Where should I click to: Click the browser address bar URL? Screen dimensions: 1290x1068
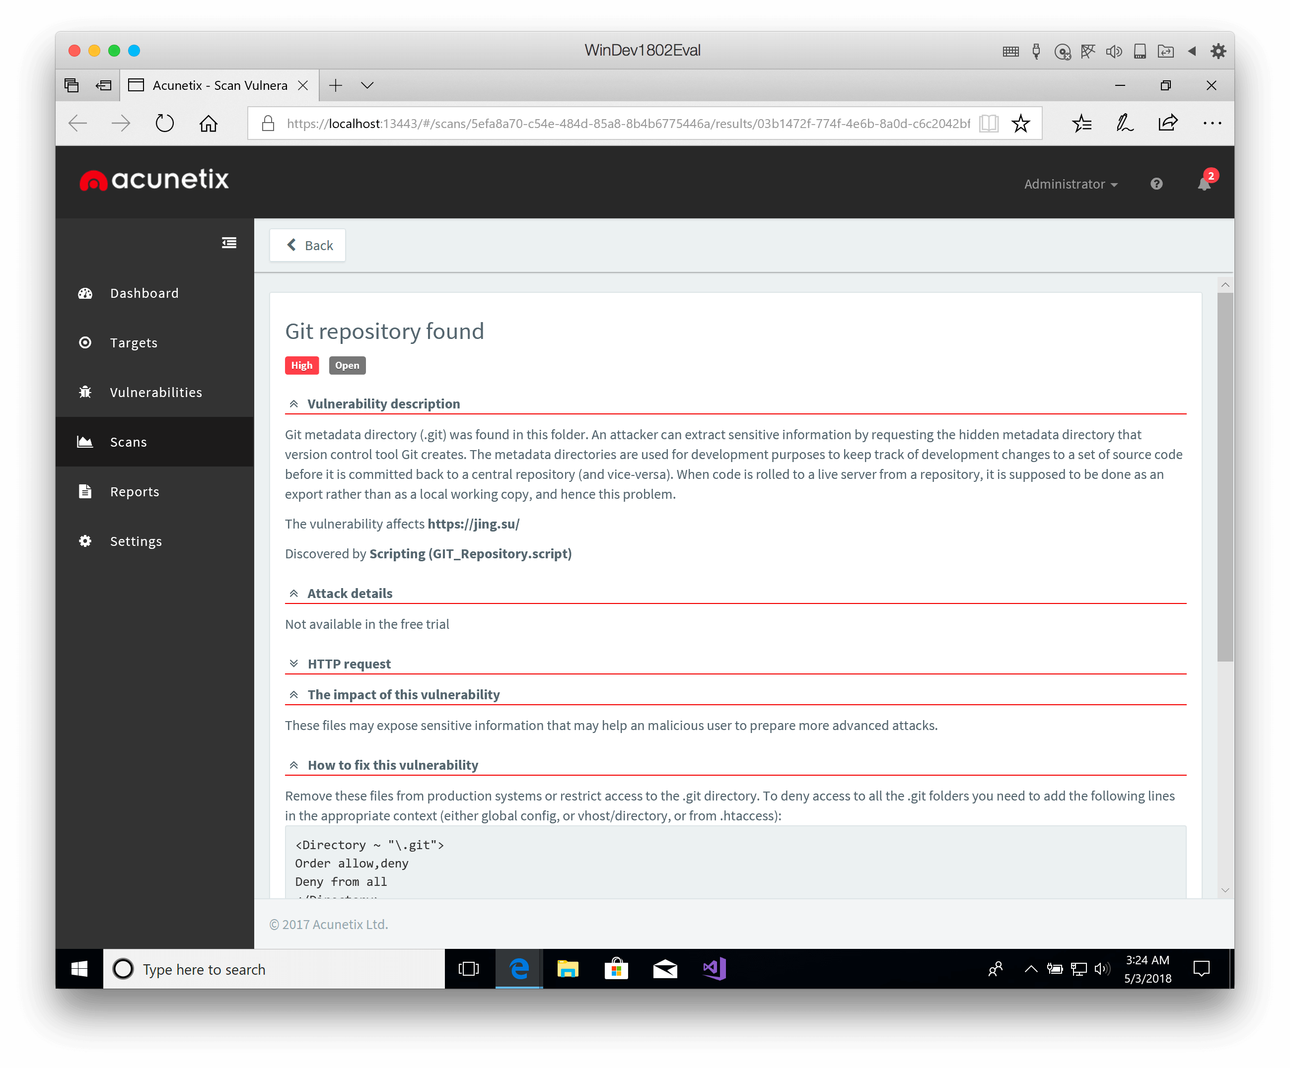pyautogui.click(x=629, y=124)
